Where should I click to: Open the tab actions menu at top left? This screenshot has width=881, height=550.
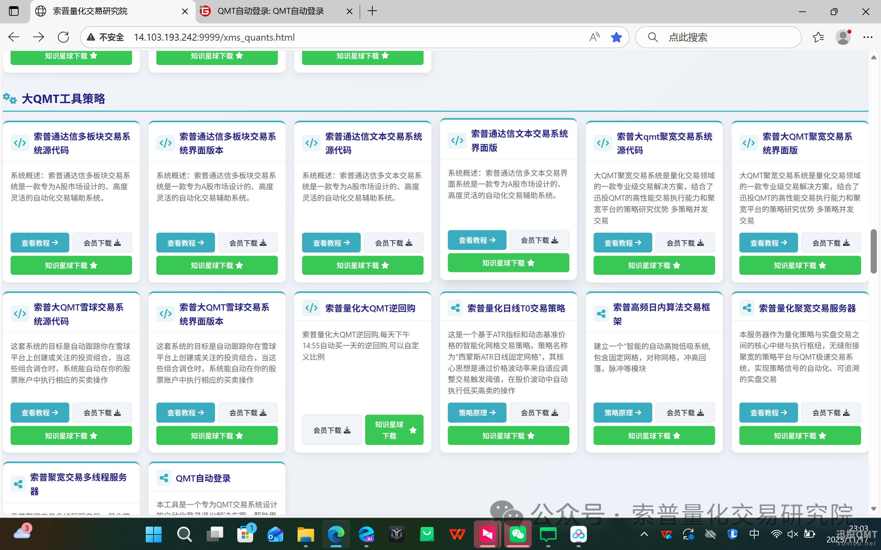[x=14, y=11]
